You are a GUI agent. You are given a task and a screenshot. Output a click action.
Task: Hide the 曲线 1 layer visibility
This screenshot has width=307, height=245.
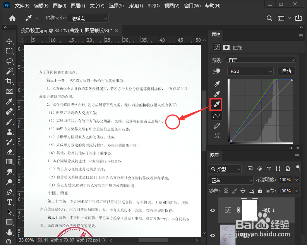click(x=213, y=211)
